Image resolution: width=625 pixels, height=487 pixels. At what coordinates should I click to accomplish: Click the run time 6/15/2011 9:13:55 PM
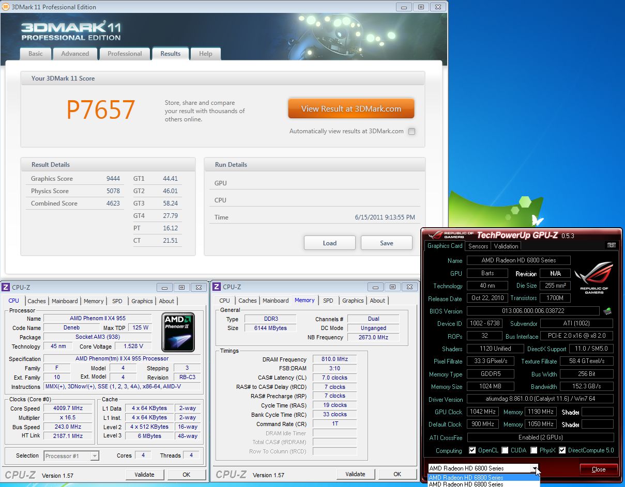coord(385,217)
